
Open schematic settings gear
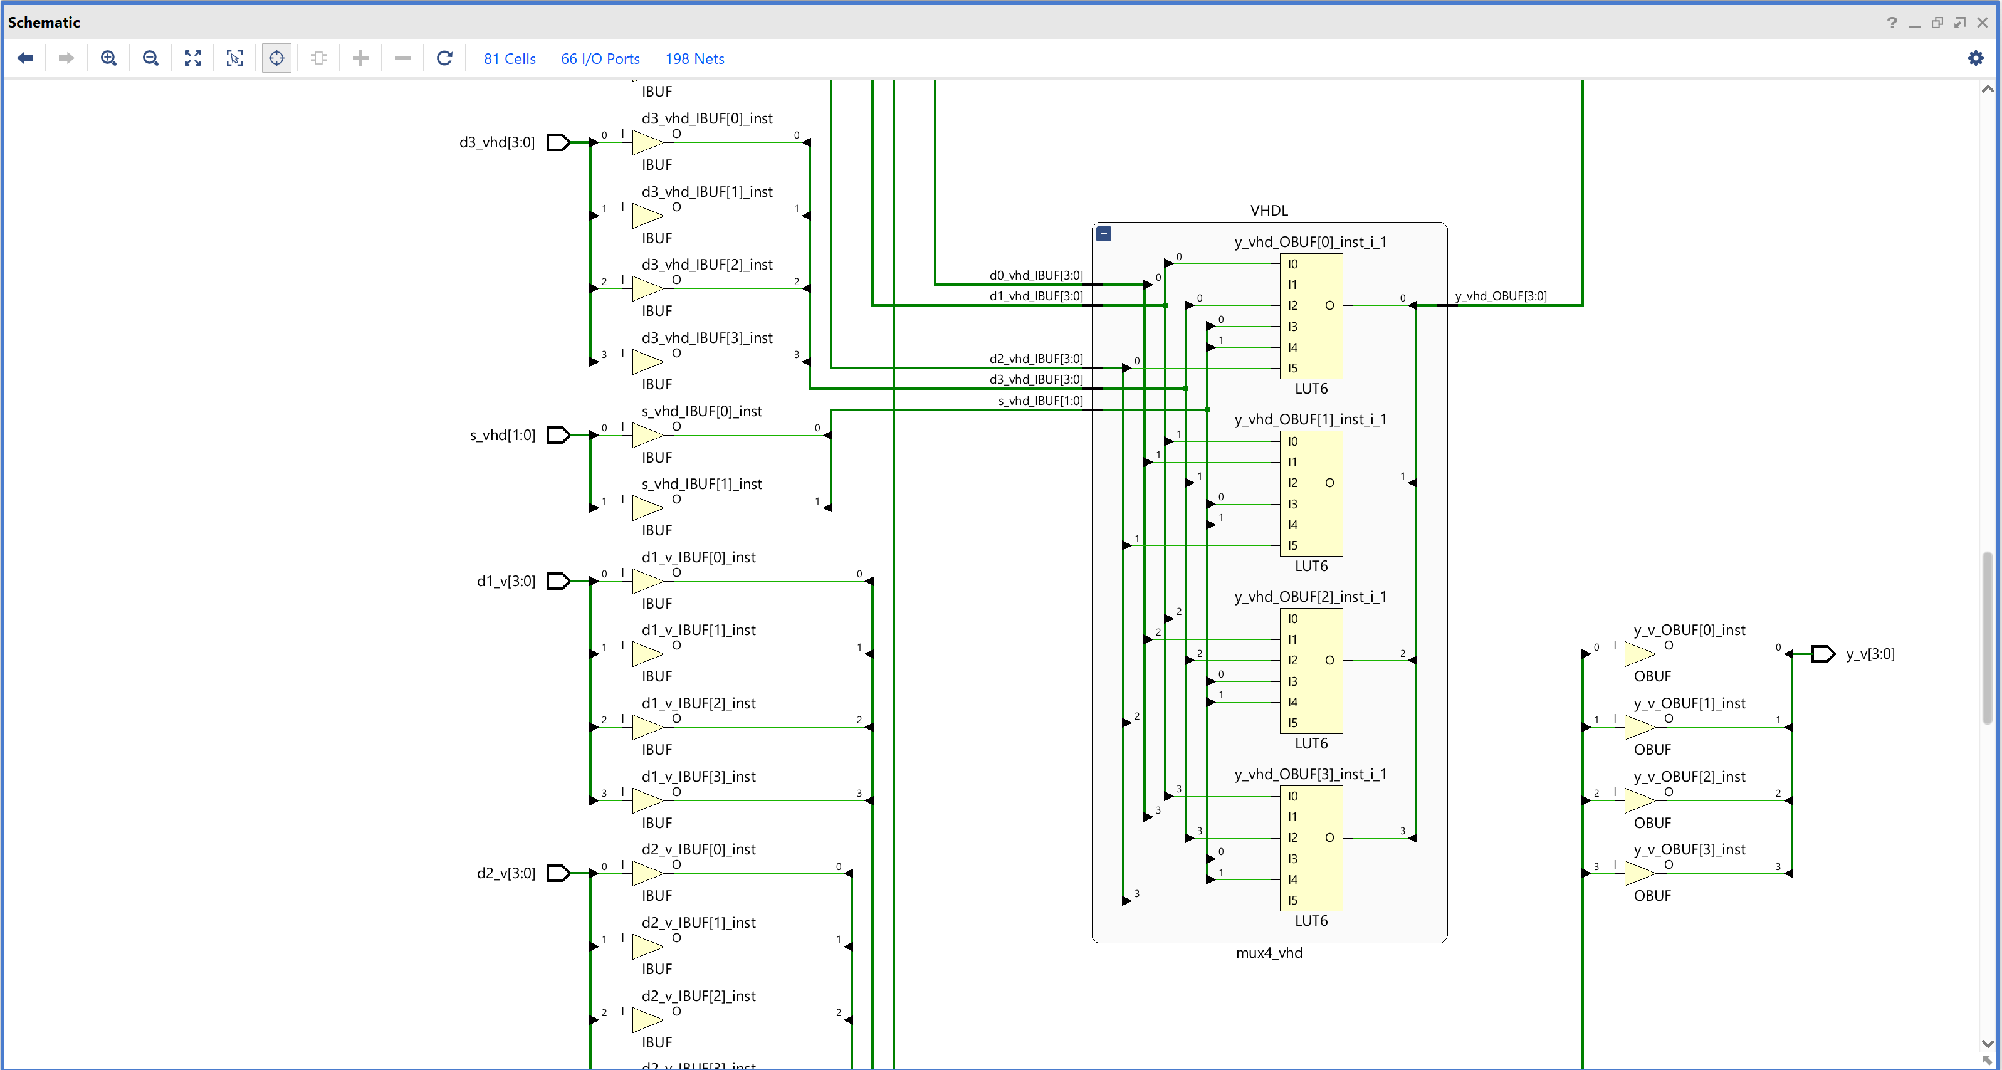tap(1976, 58)
